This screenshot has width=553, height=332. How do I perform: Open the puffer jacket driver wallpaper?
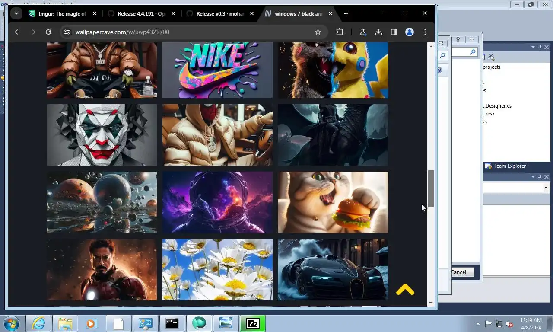click(217, 135)
